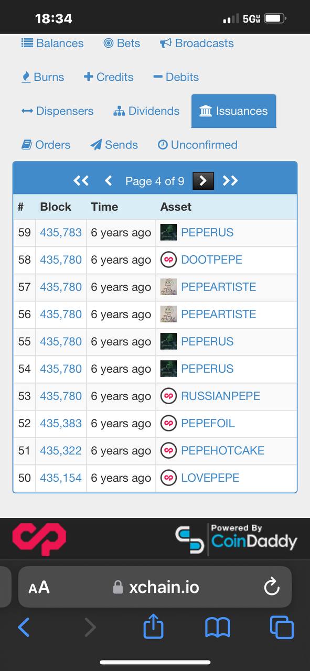Open the DOOTPEPE asset link

point(211,260)
